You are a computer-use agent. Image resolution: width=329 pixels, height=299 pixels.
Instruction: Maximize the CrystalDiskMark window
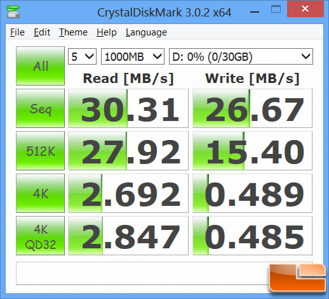click(276, 10)
